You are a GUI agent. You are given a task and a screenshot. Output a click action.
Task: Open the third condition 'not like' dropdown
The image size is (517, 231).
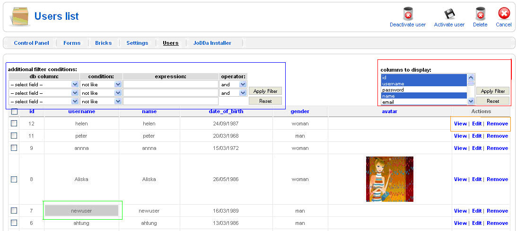click(101, 101)
